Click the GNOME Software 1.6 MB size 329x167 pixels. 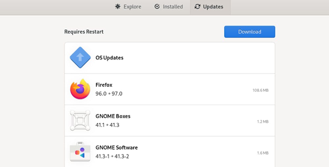[x=263, y=153]
